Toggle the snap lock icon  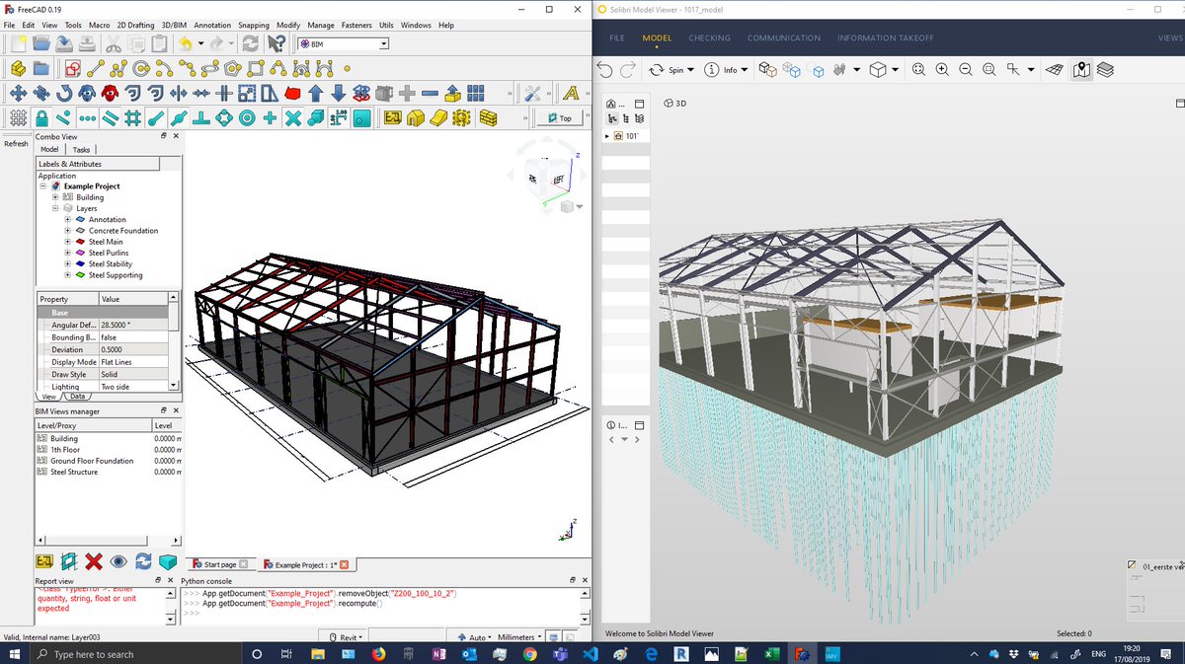pyautogui.click(x=42, y=118)
